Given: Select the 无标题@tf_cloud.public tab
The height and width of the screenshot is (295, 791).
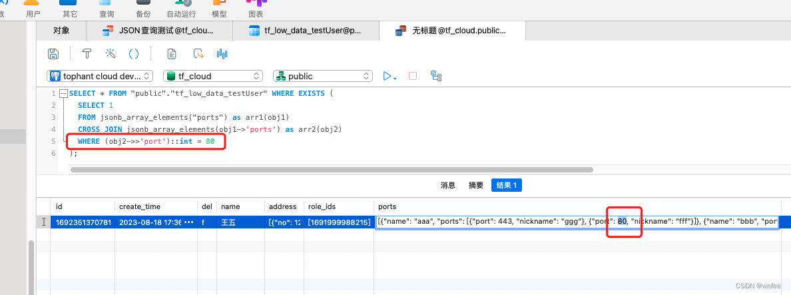Looking at the screenshot, I should point(452,31).
